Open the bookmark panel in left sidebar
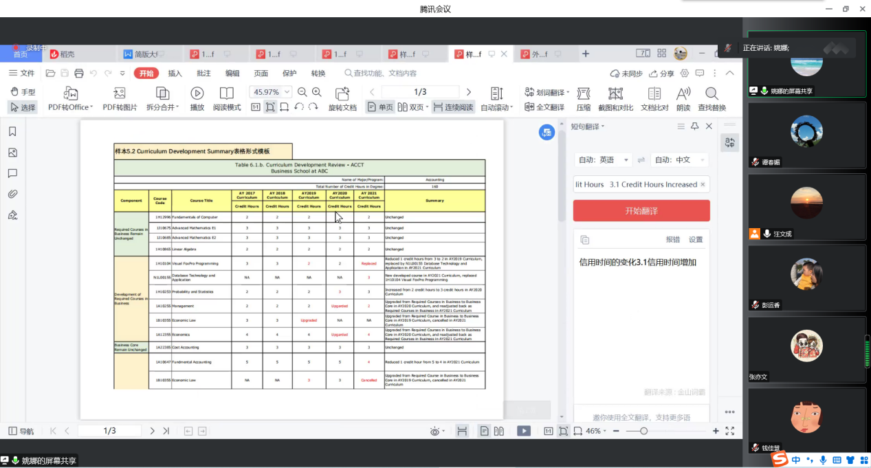Viewport: 871px width, 468px height. point(12,132)
